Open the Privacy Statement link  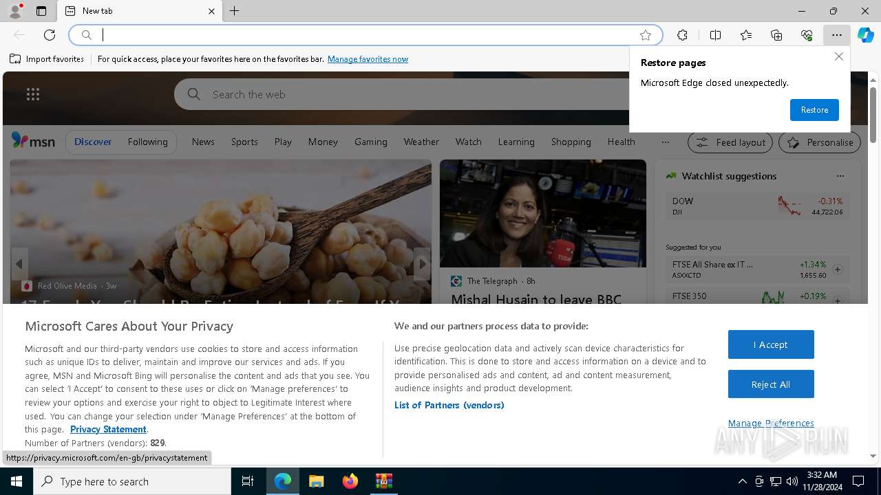pyautogui.click(x=108, y=429)
